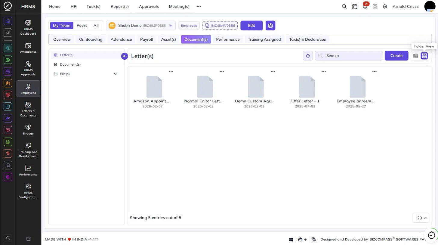Select the All employees filter
The image size is (438, 245).
click(x=96, y=26)
